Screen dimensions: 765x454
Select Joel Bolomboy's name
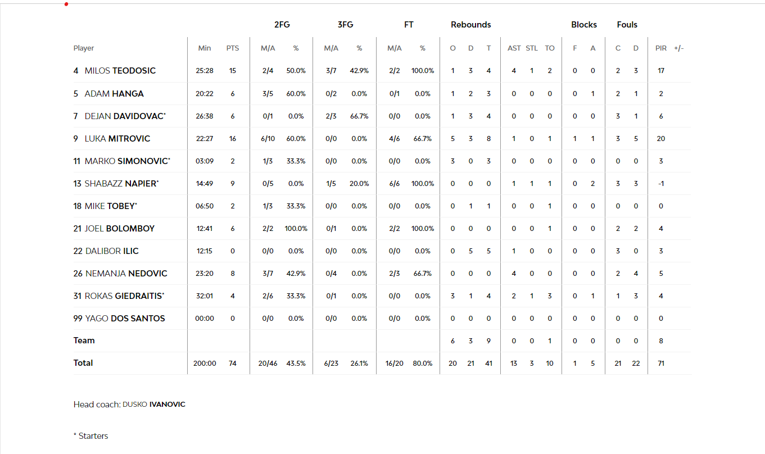pos(119,229)
